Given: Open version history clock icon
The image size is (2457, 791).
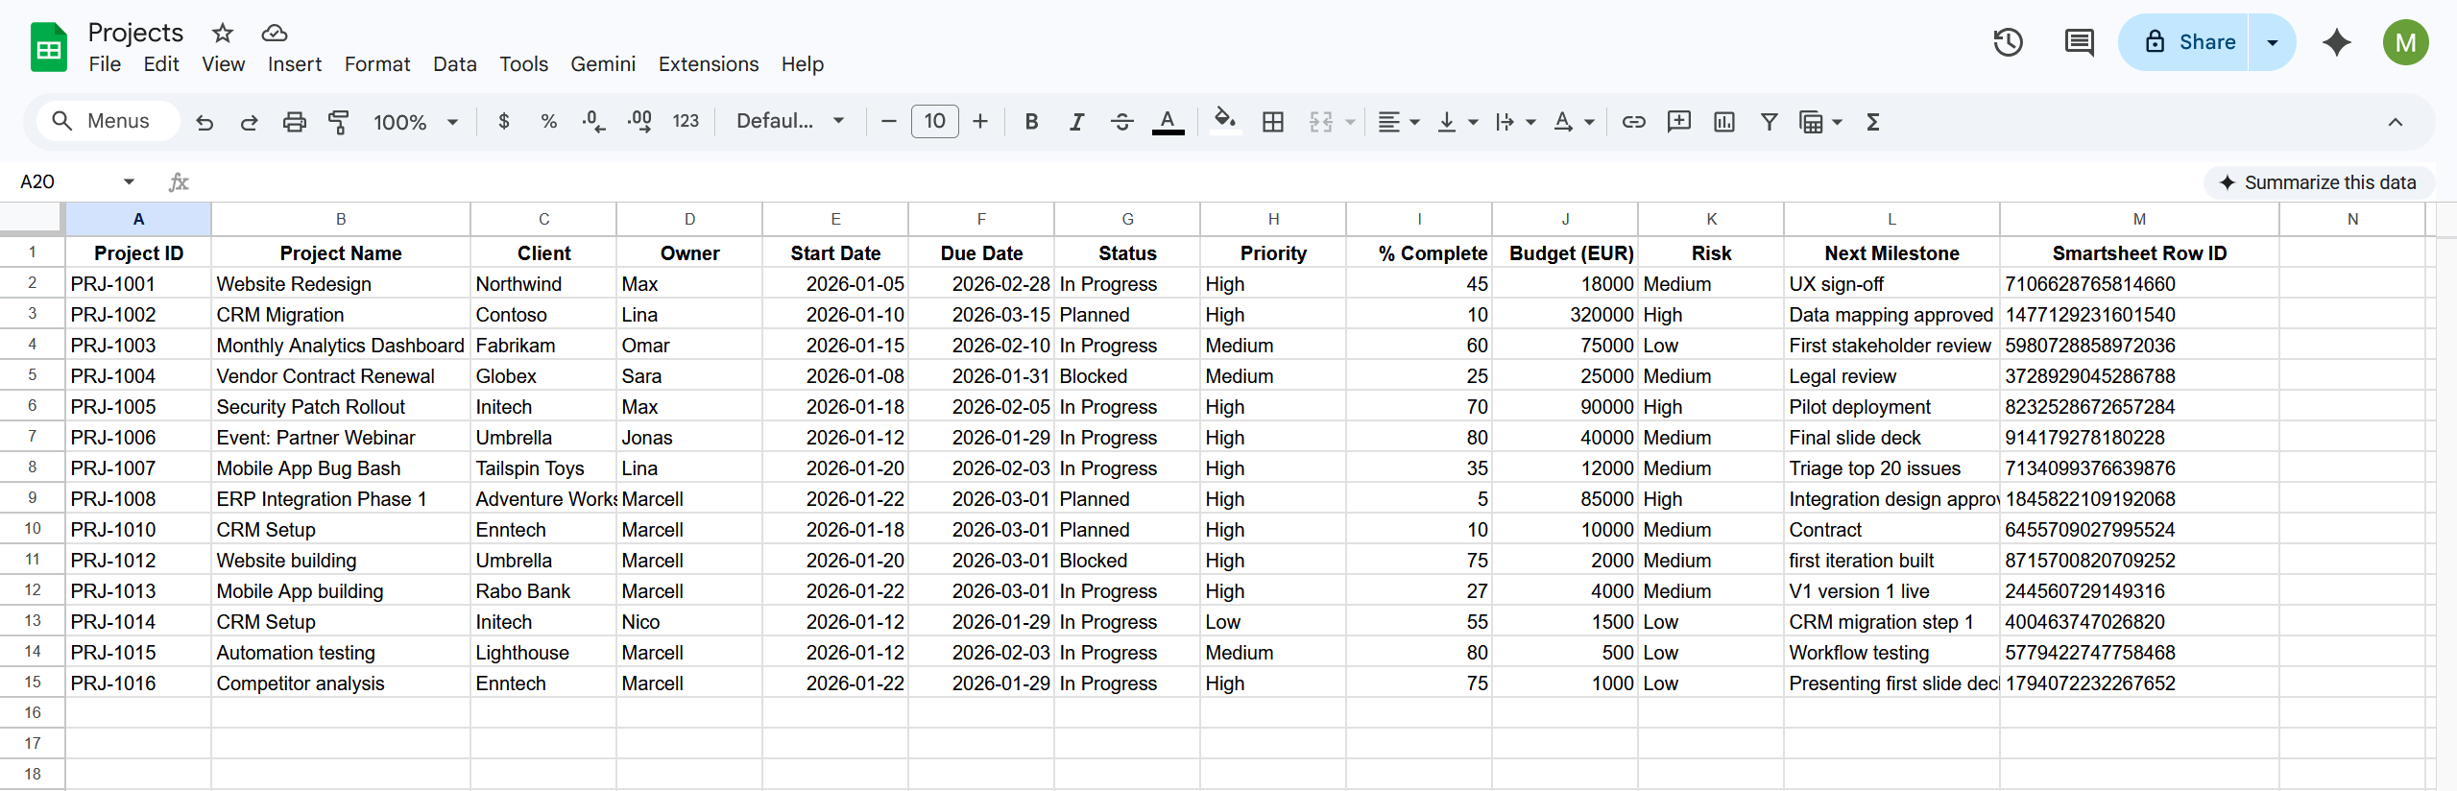Looking at the screenshot, I should click(2008, 42).
